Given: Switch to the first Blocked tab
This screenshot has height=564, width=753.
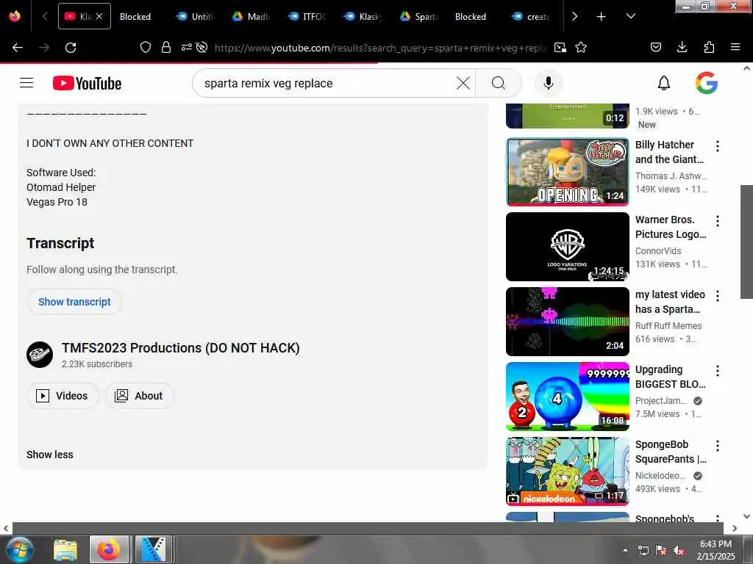Looking at the screenshot, I should click(x=135, y=17).
